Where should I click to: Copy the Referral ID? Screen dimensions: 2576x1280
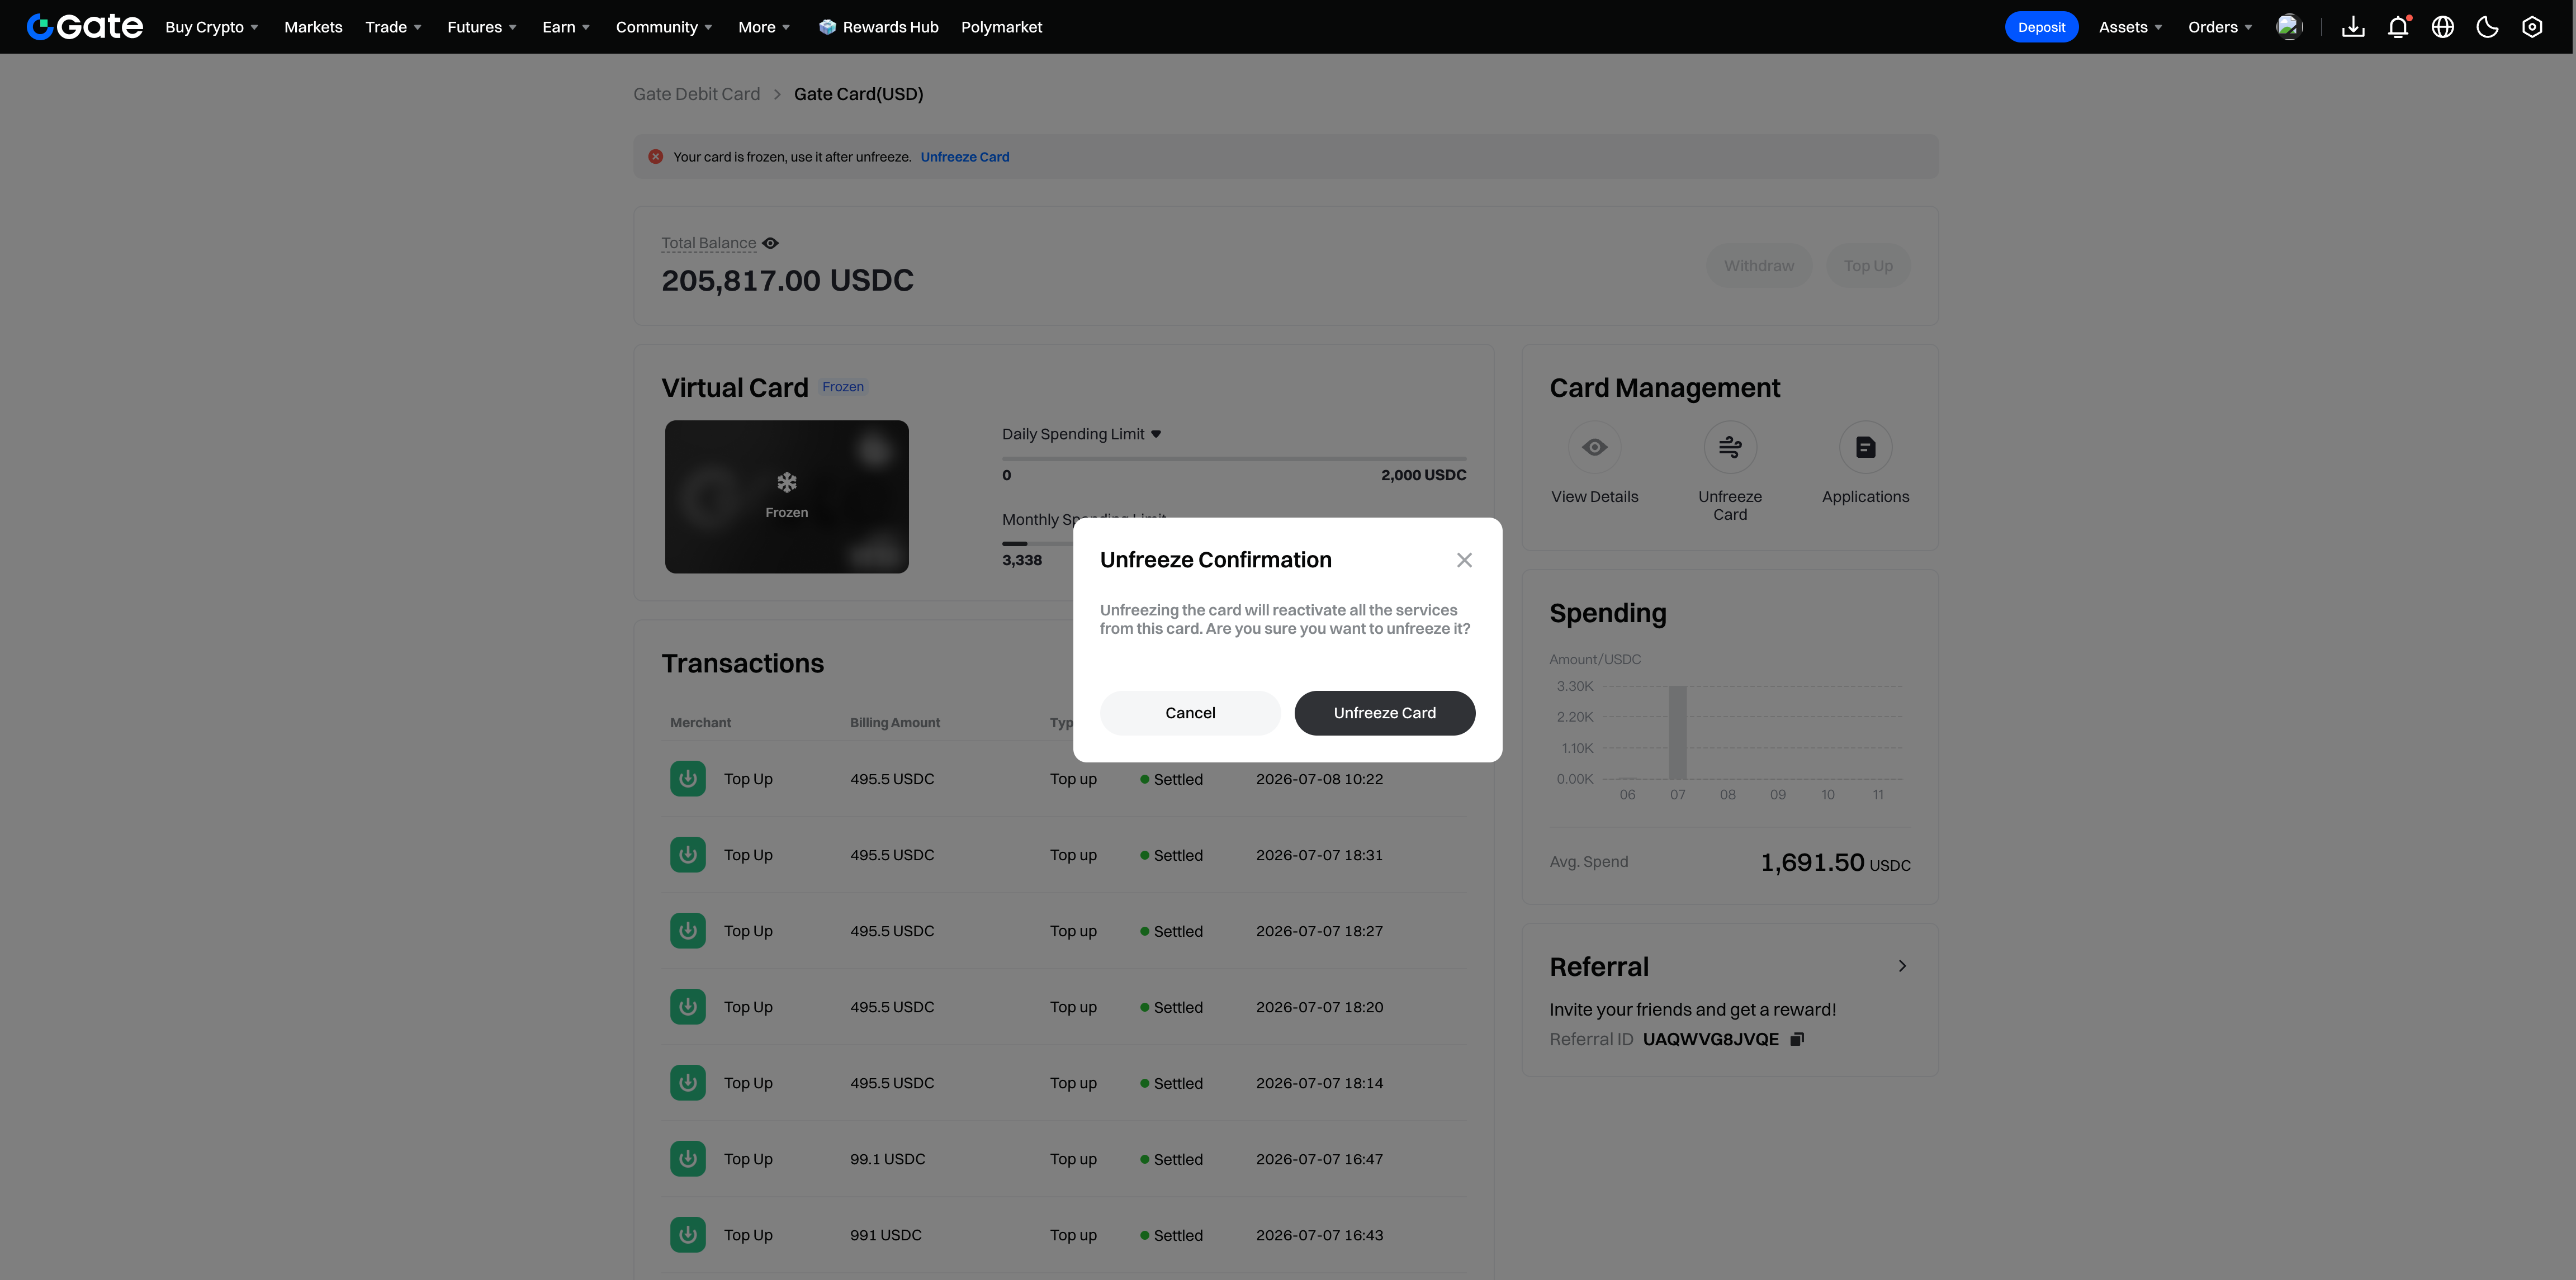(1797, 1039)
